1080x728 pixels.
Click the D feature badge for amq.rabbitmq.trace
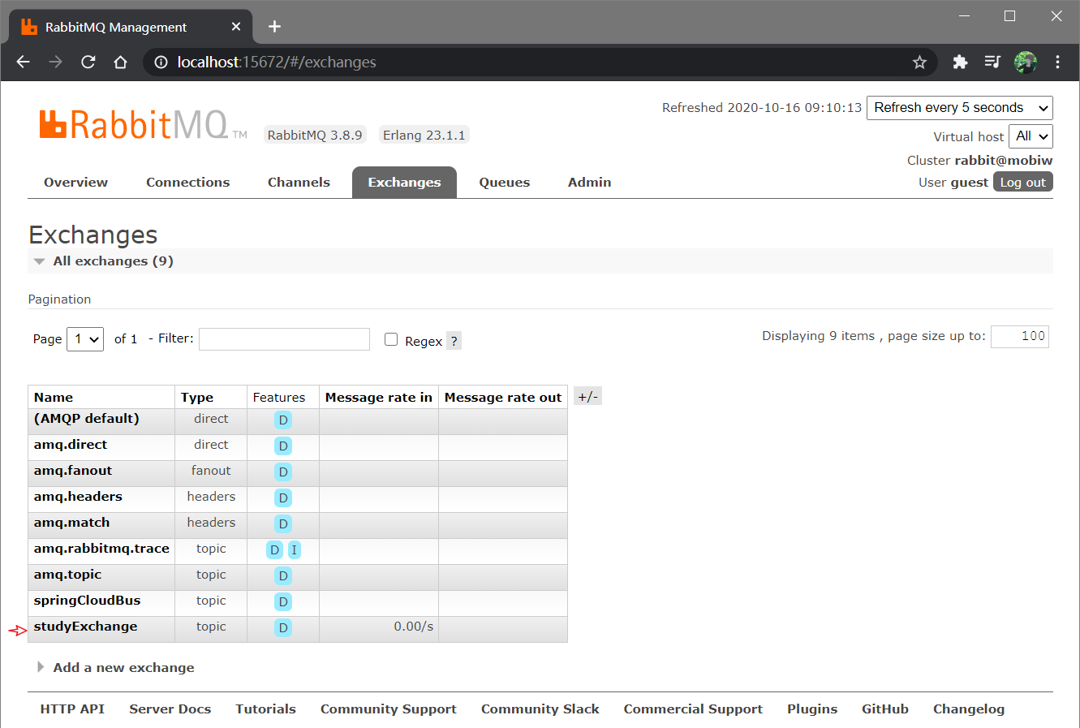point(275,549)
